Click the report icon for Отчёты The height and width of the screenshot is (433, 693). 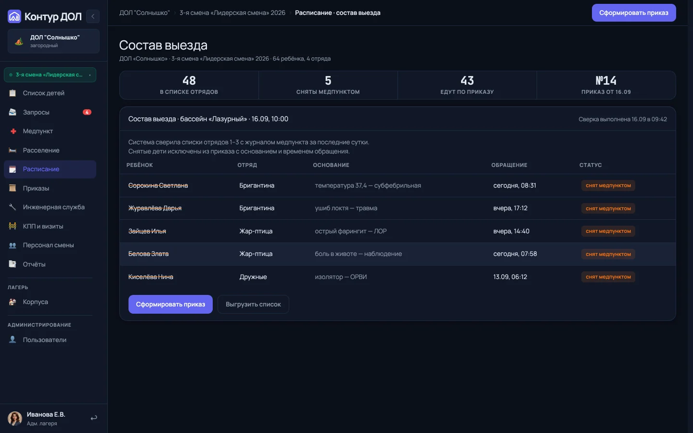pyautogui.click(x=13, y=264)
